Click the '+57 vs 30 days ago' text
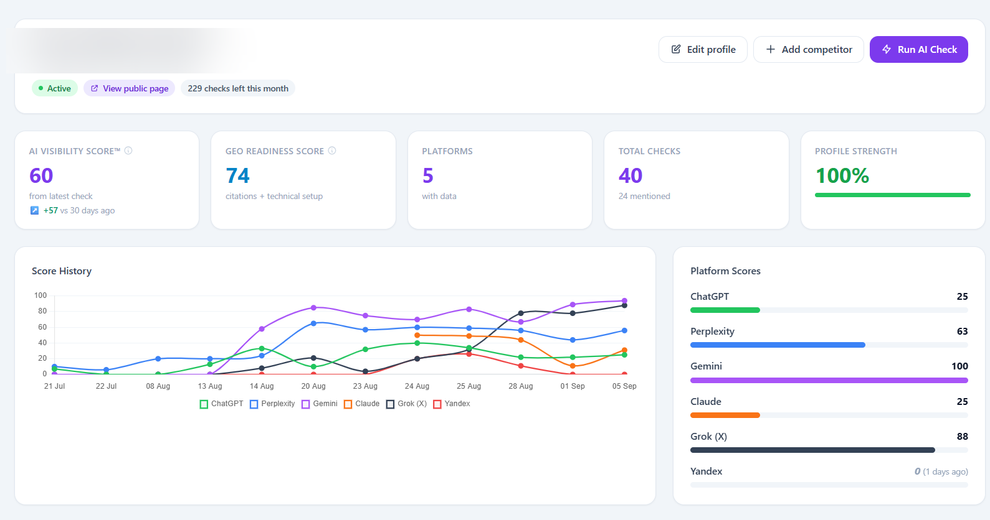The image size is (990, 520). (x=79, y=210)
